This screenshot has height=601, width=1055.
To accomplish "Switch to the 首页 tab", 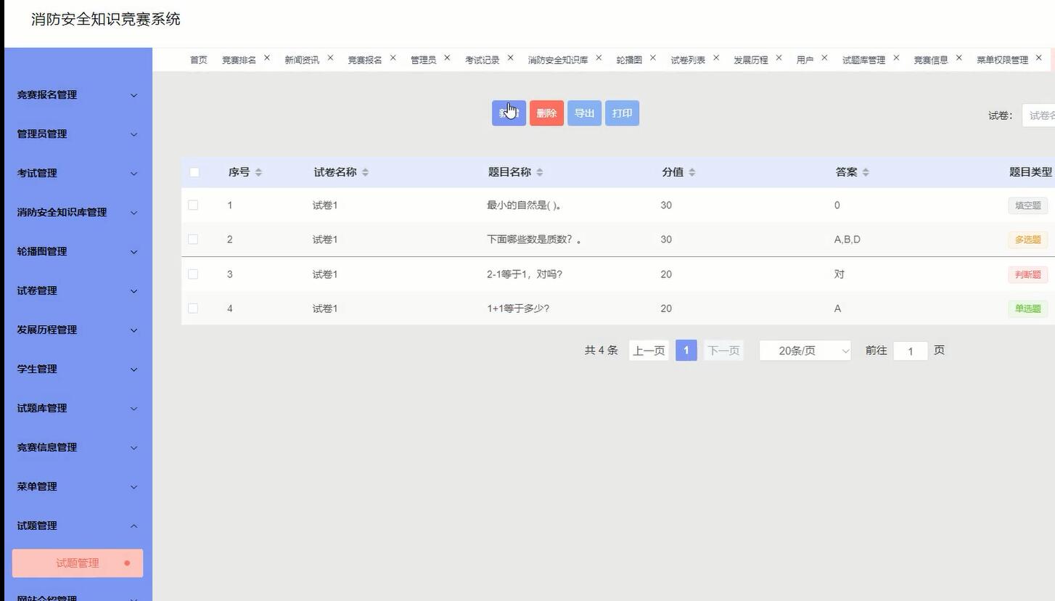I will pos(198,60).
